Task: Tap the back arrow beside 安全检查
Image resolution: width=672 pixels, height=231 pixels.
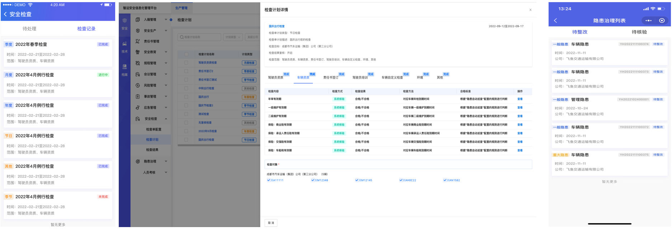Action: pyautogui.click(x=5, y=14)
